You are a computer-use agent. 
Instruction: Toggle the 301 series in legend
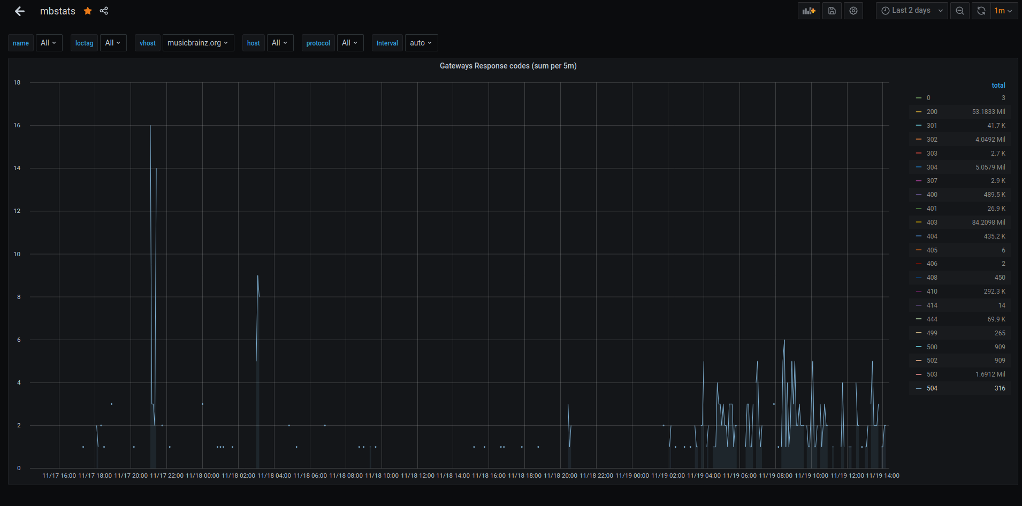click(932, 126)
